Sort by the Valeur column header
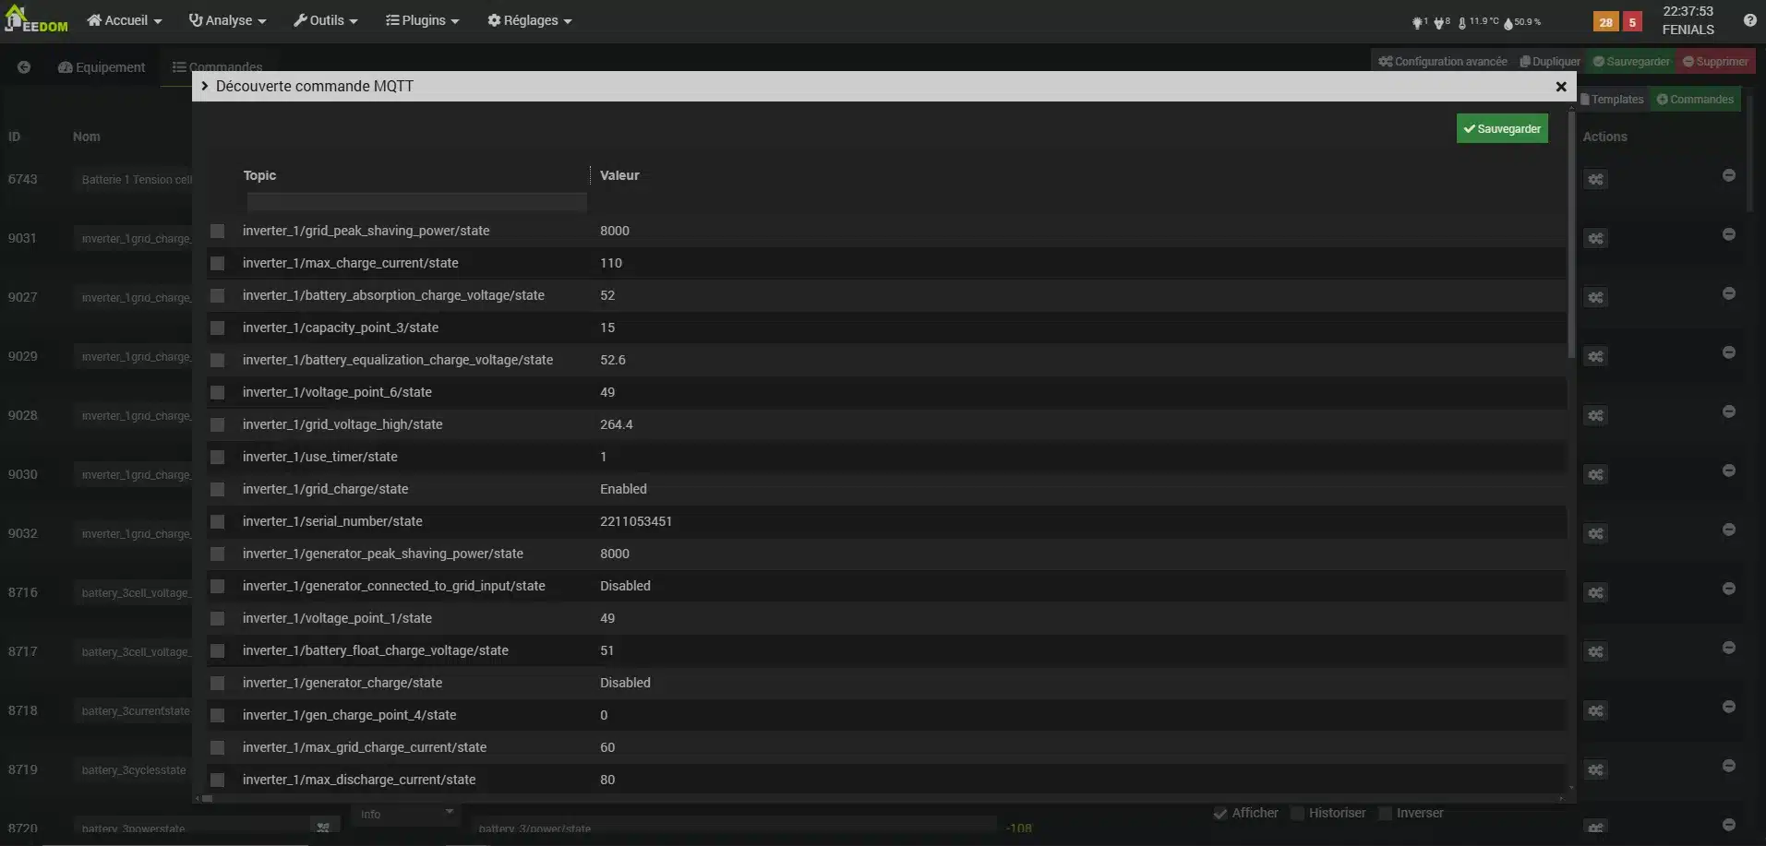 point(619,175)
